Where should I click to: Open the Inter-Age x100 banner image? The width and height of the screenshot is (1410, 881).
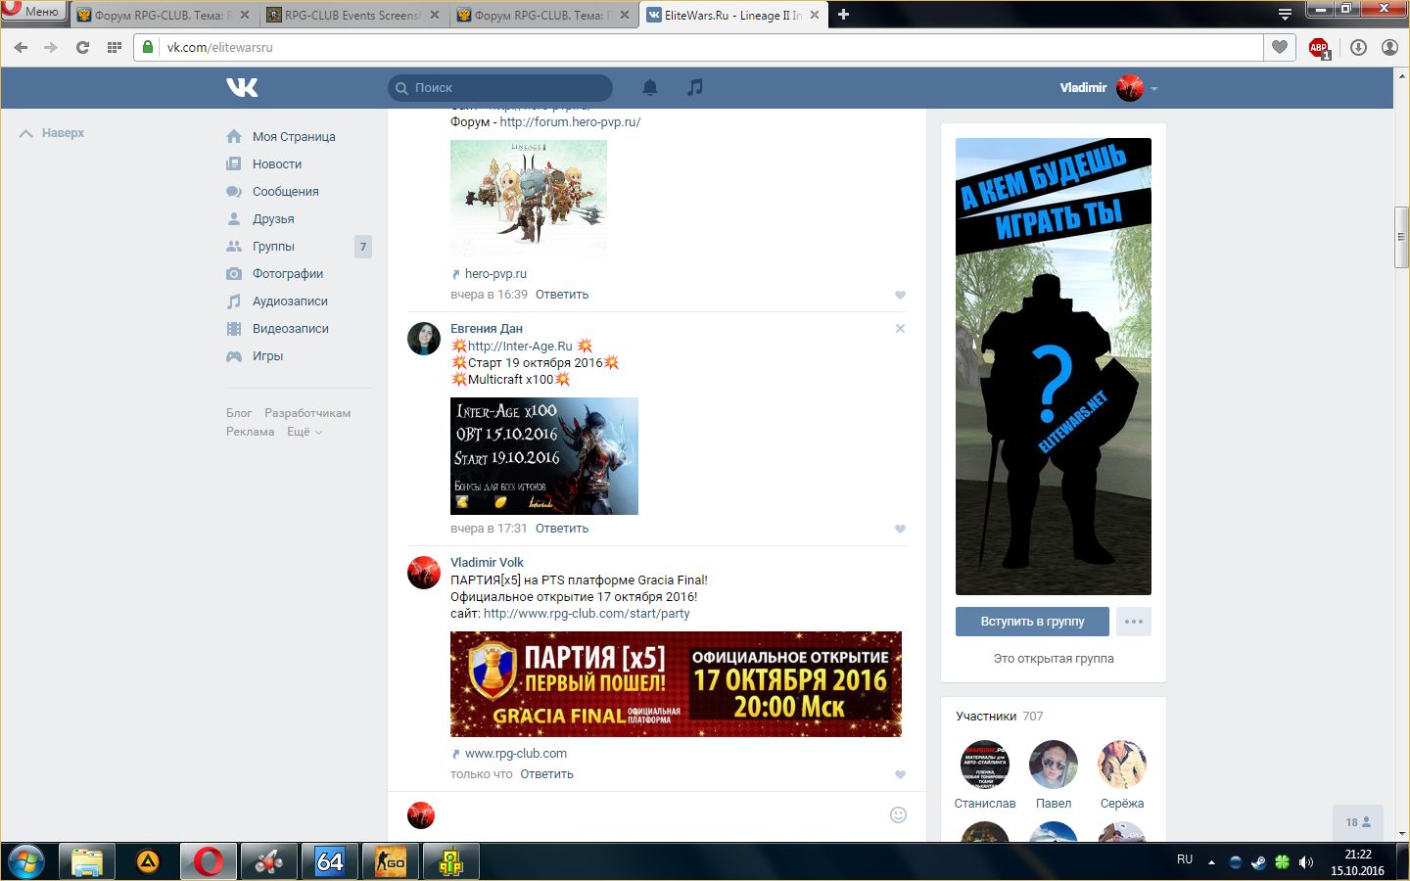[544, 456]
